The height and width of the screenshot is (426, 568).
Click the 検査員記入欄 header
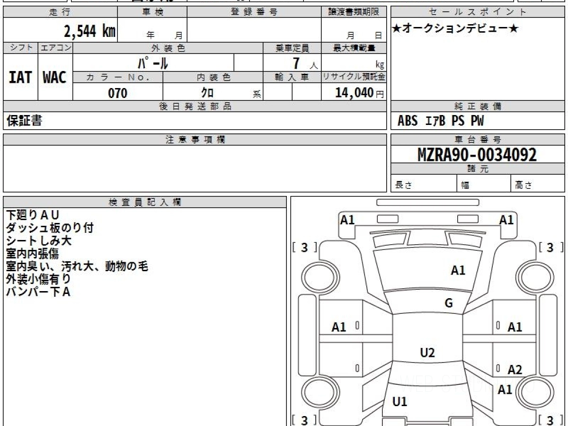(x=145, y=202)
